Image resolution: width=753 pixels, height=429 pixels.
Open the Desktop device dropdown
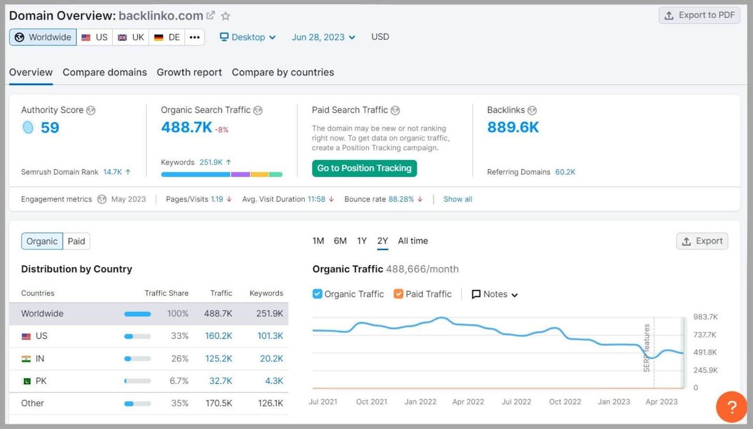pos(248,37)
